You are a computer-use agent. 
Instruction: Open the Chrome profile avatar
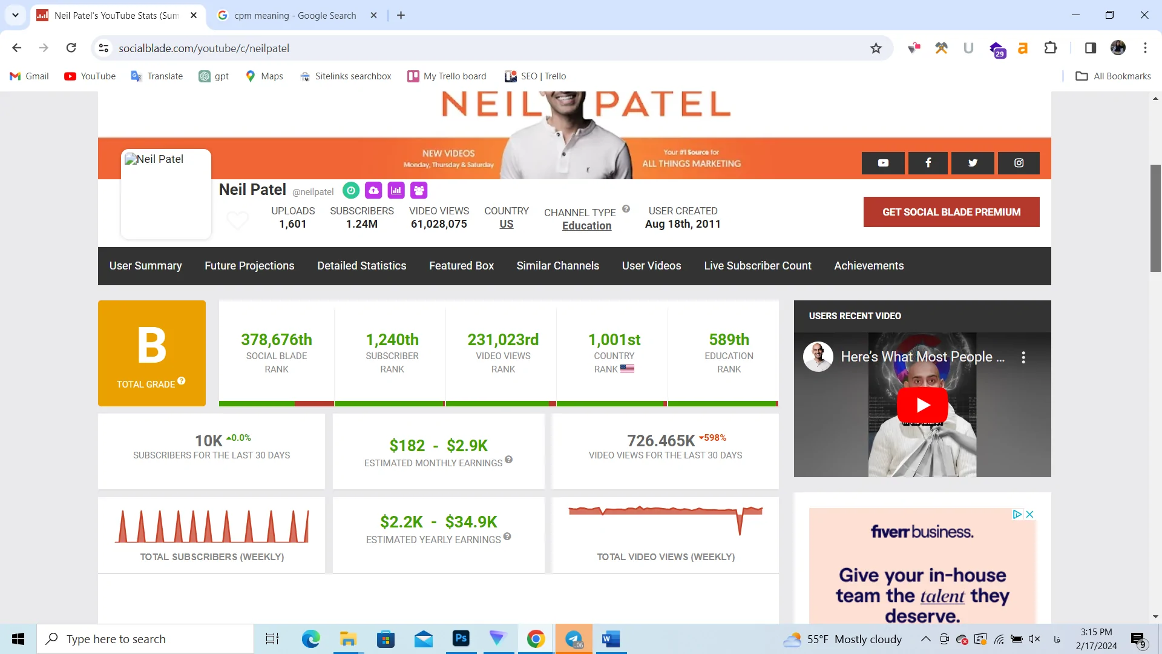pyautogui.click(x=1118, y=48)
